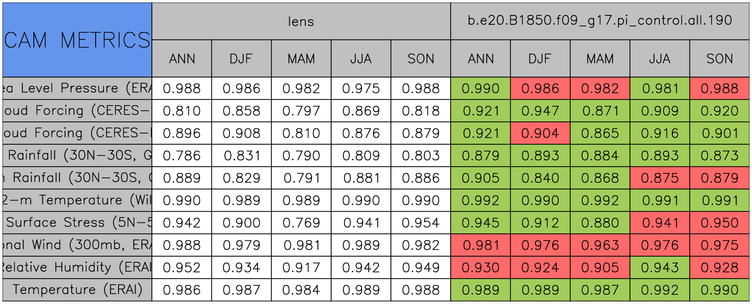752x304 pixels.
Task: Click the red cell showing 0.904
Action: coord(540,133)
